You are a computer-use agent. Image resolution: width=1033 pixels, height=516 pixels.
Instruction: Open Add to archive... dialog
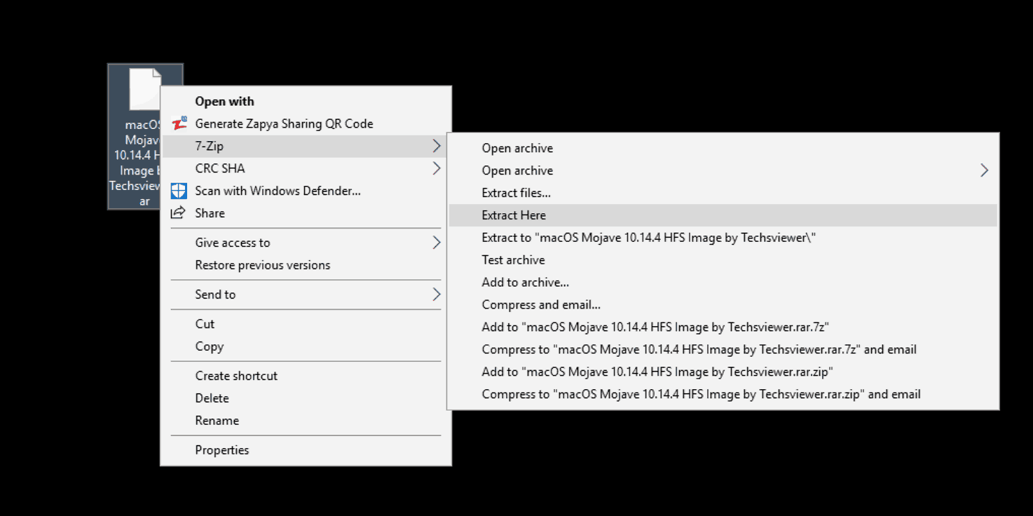525,283
